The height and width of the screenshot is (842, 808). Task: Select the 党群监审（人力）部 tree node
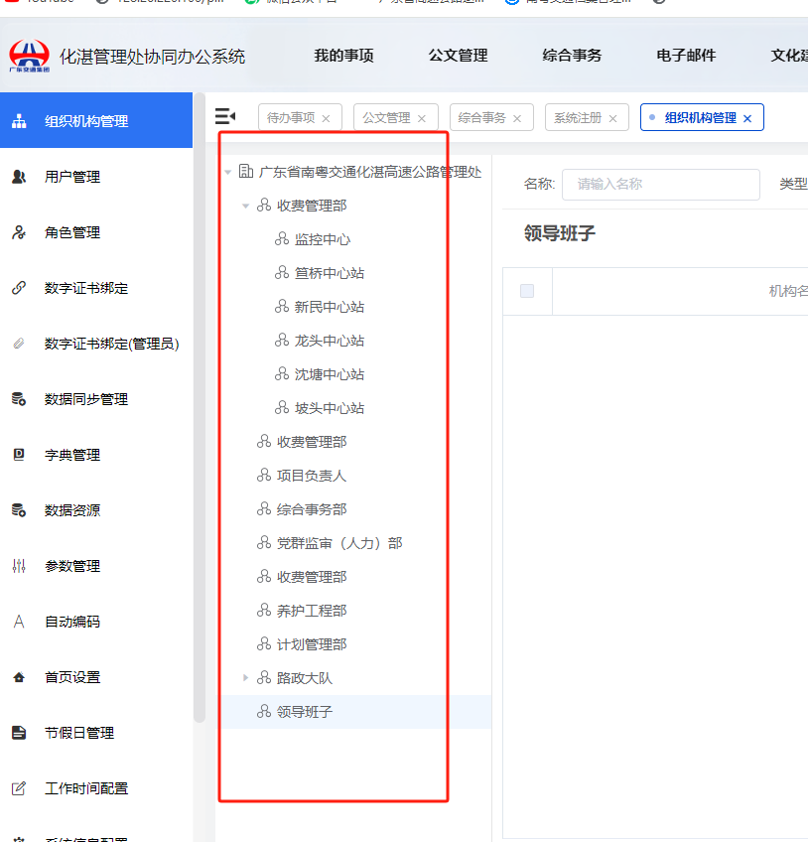(339, 543)
